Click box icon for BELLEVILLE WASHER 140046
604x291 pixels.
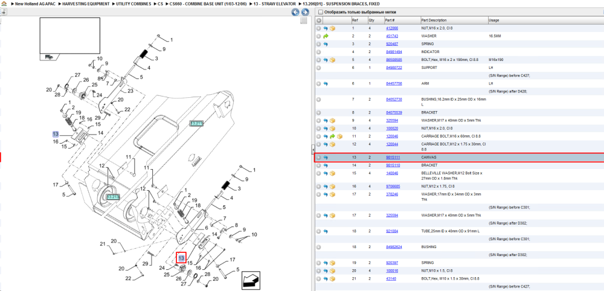click(x=332, y=173)
